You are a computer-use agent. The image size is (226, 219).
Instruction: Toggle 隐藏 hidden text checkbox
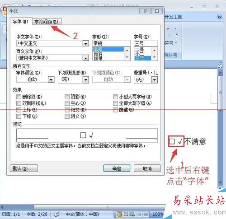coord(115,110)
